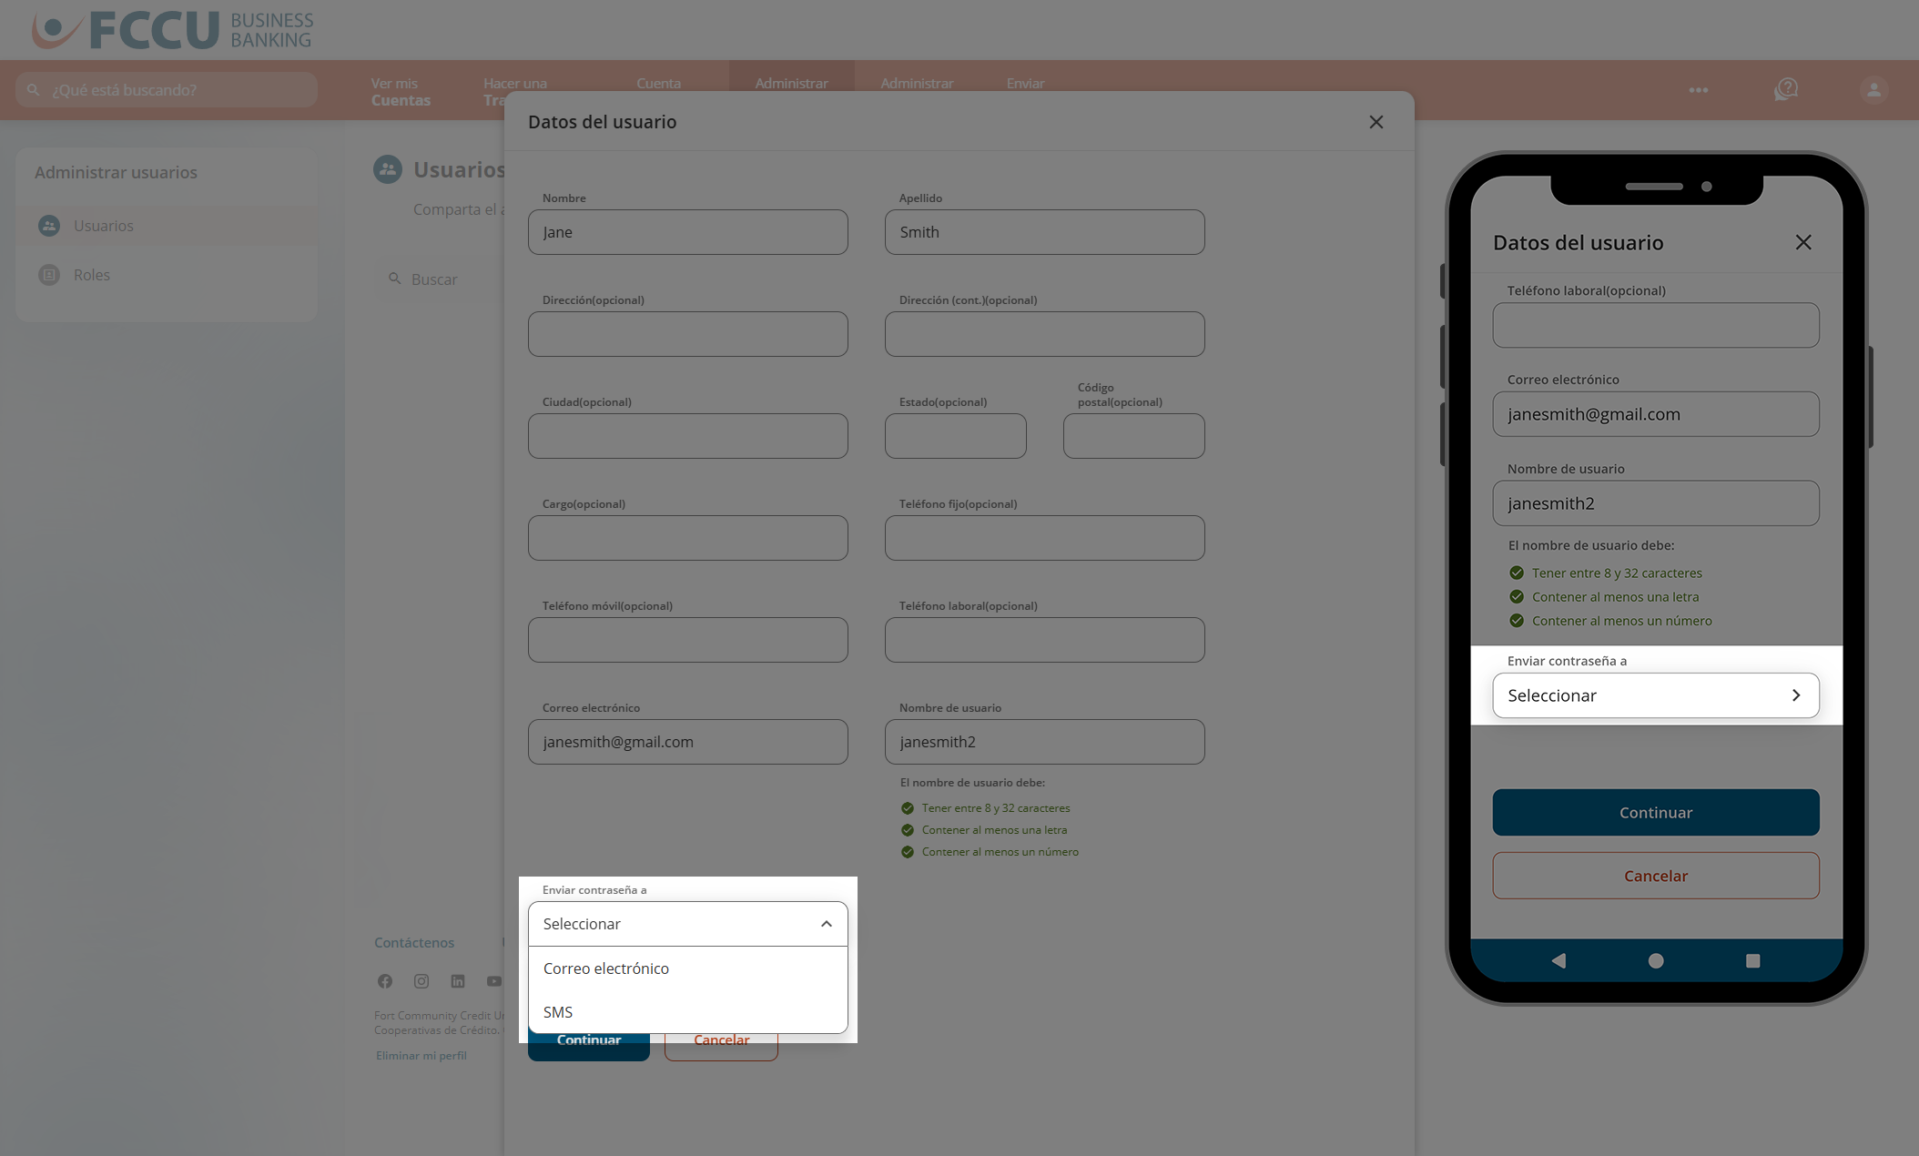Click the three-dots more options icon

tap(1698, 89)
